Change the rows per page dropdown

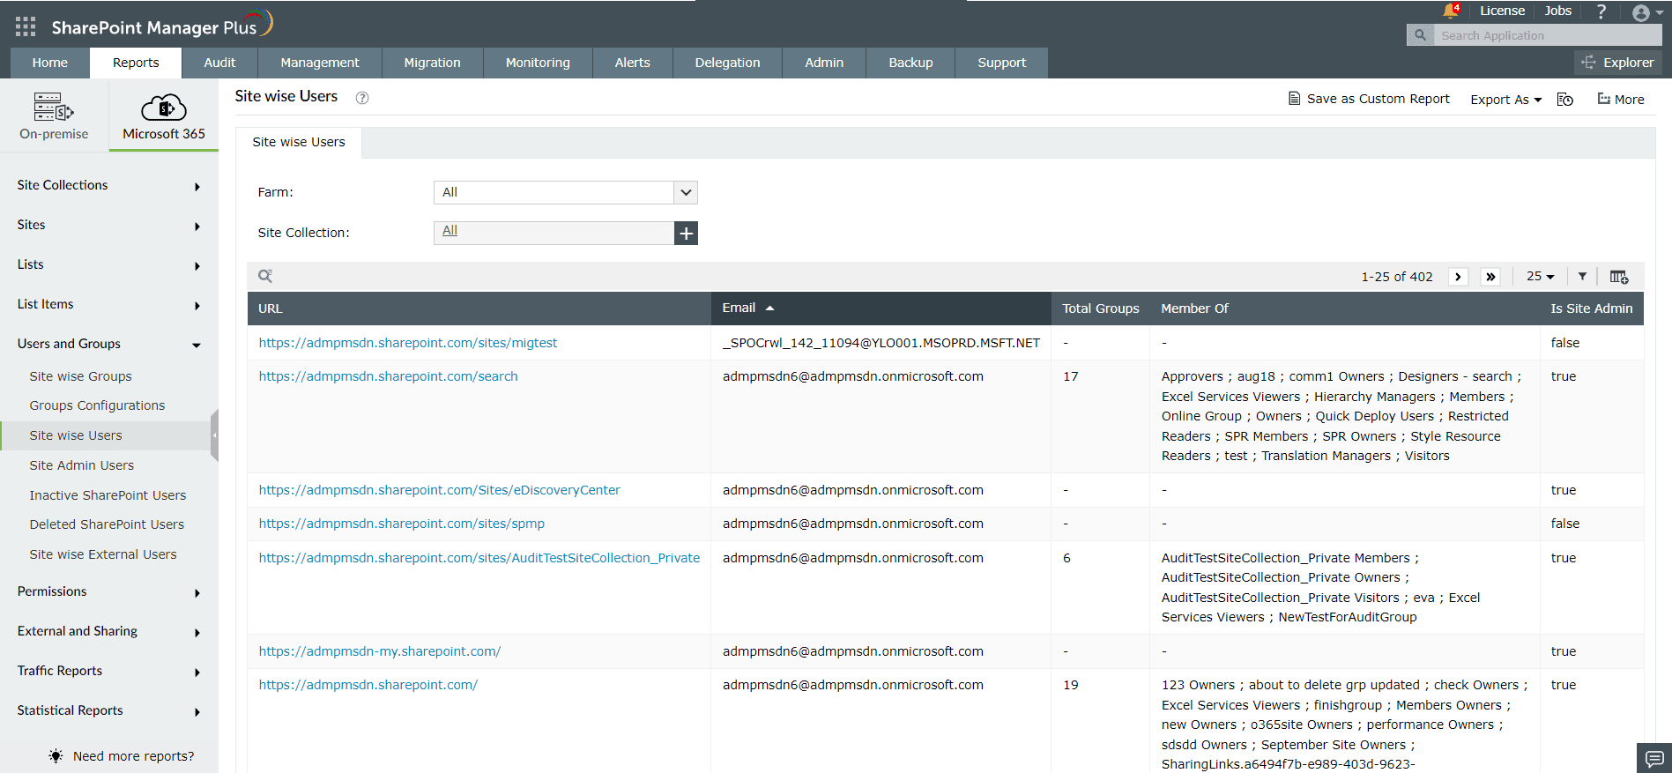pyautogui.click(x=1540, y=277)
